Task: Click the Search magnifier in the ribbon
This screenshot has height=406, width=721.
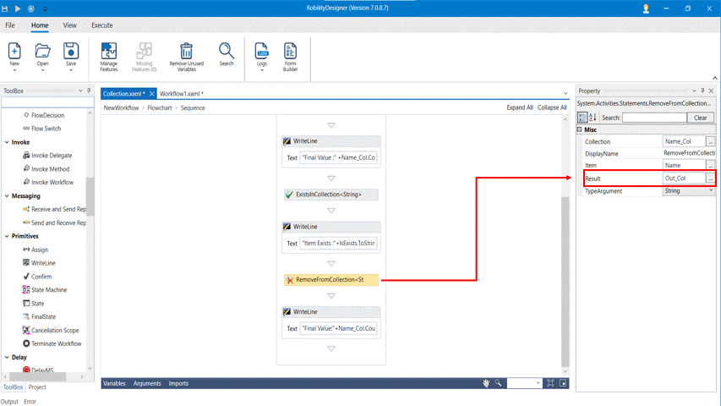Action: pyautogui.click(x=227, y=52)
